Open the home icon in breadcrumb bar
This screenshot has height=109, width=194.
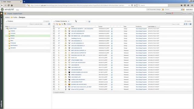click(5, 13)
